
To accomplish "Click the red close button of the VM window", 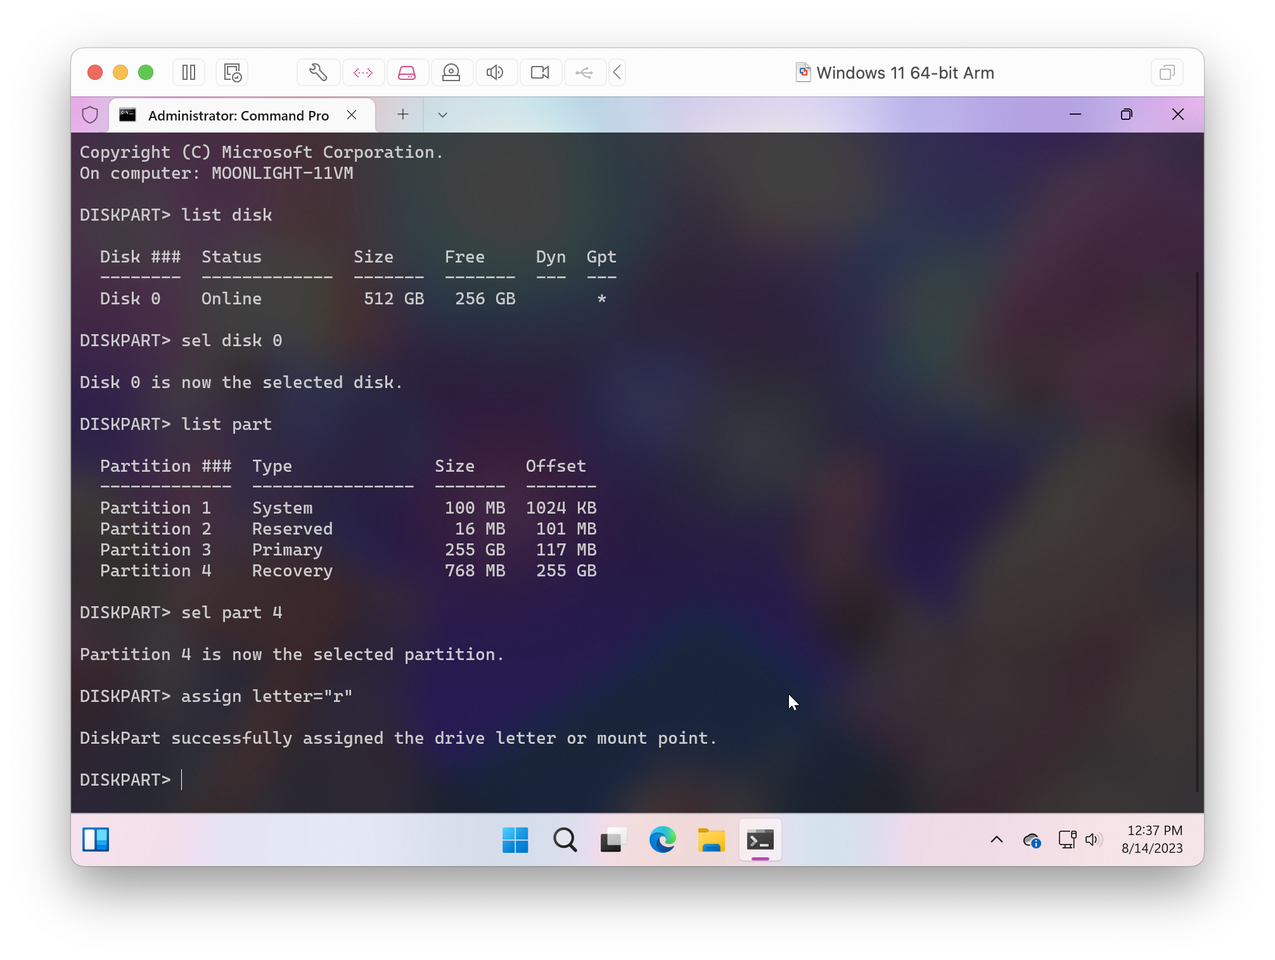I will click(95, 72).
